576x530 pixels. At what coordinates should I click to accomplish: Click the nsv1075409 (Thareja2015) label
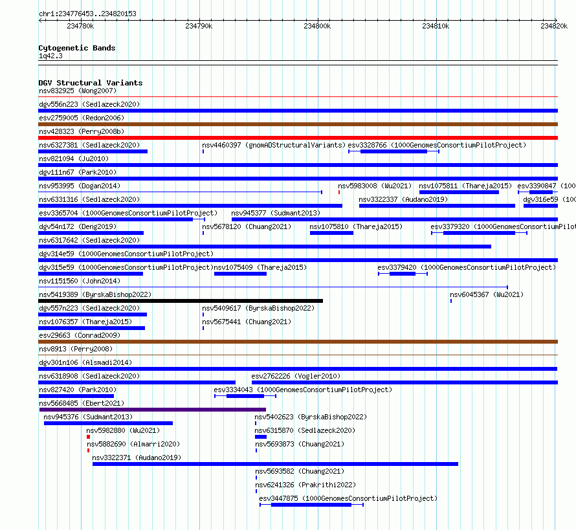[x=260, y=267]
